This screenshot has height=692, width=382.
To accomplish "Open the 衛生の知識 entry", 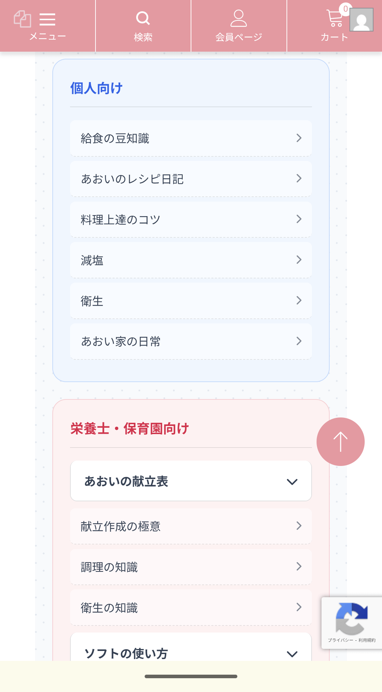I will (191, 608).
